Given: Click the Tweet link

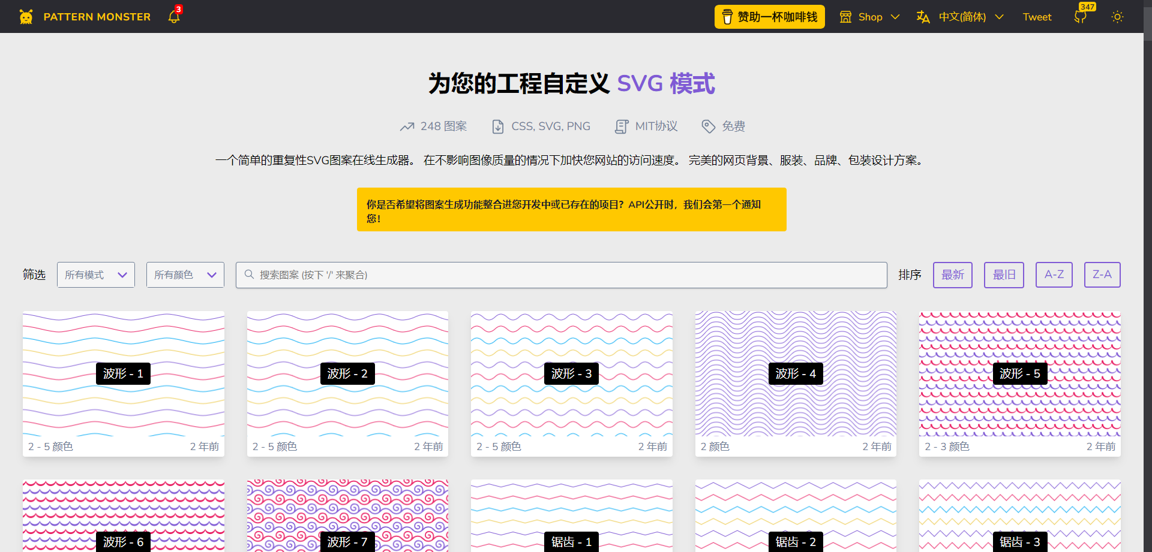Looking at the screenshot, I should [x=1037, y=17].
